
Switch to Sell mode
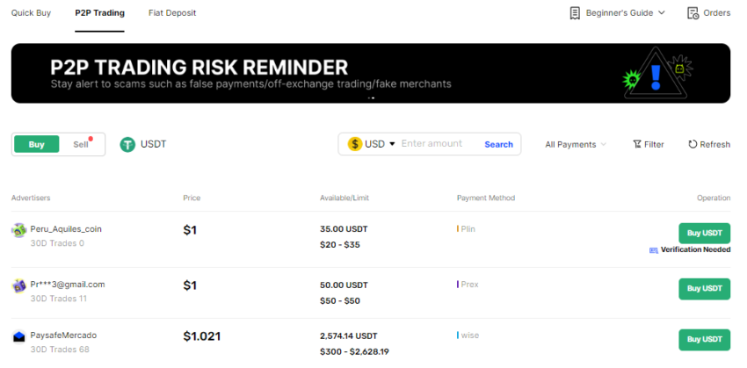[x=81, y=144]
